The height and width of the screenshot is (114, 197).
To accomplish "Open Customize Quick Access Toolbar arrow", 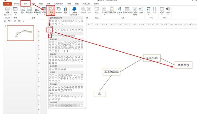I will [x=23, y=21].
